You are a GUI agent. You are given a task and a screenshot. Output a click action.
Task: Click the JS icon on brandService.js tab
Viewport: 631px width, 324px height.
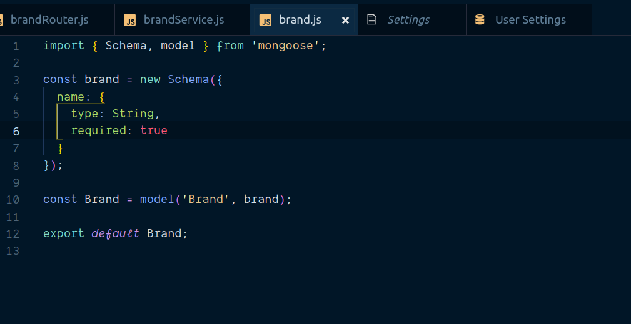pos(129,20)
